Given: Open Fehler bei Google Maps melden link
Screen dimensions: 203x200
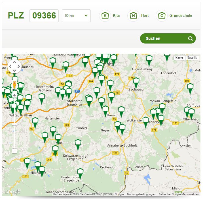Looking at the screenshot, I should click(x=179, y=194).
